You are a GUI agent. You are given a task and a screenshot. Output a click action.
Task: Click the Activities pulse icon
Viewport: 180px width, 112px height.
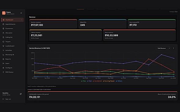[3, 50]
